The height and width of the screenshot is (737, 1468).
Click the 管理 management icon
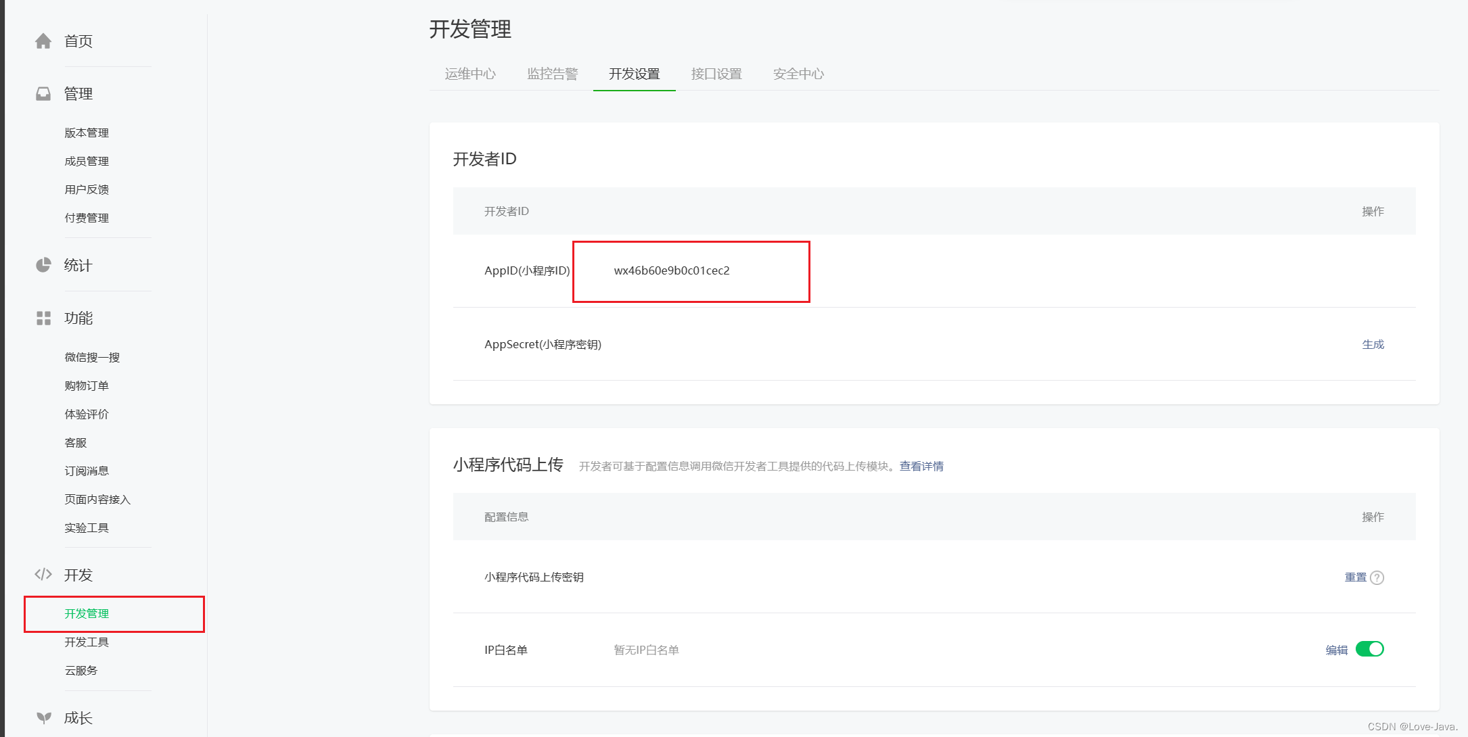click(x=43, y=92)
